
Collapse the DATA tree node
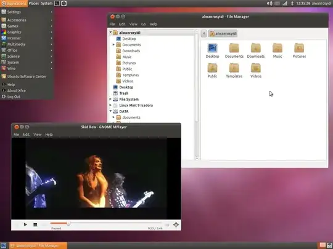point(110,111)
